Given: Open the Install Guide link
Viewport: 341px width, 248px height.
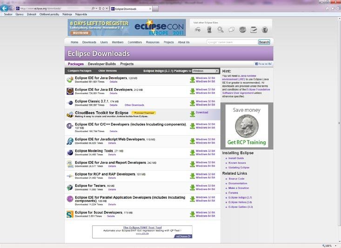Looking at the screenshot, I should (236, 158).
